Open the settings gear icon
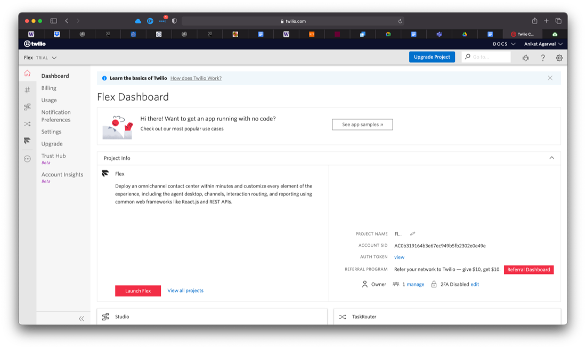 559,58
